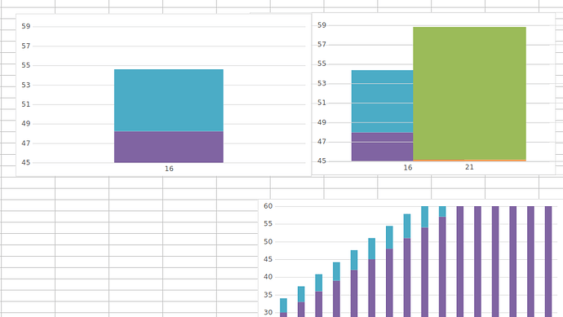The image size is (563, 317).
Task: Click the '30' axis value in the bottom chart
Action: pyautogui.click(x=268, y=312)
